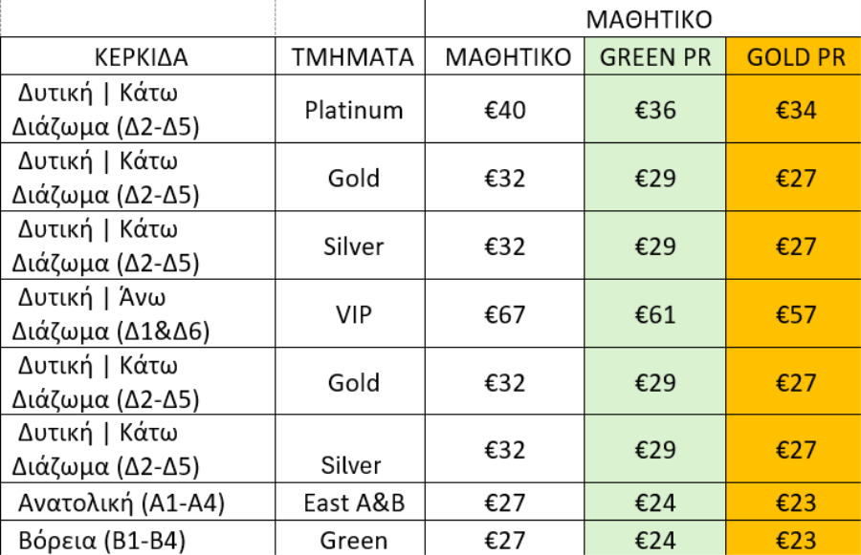Viewport: 861px width, 555px height.
Task: Select the East A&B section cell
Action: tap(350, 502)
